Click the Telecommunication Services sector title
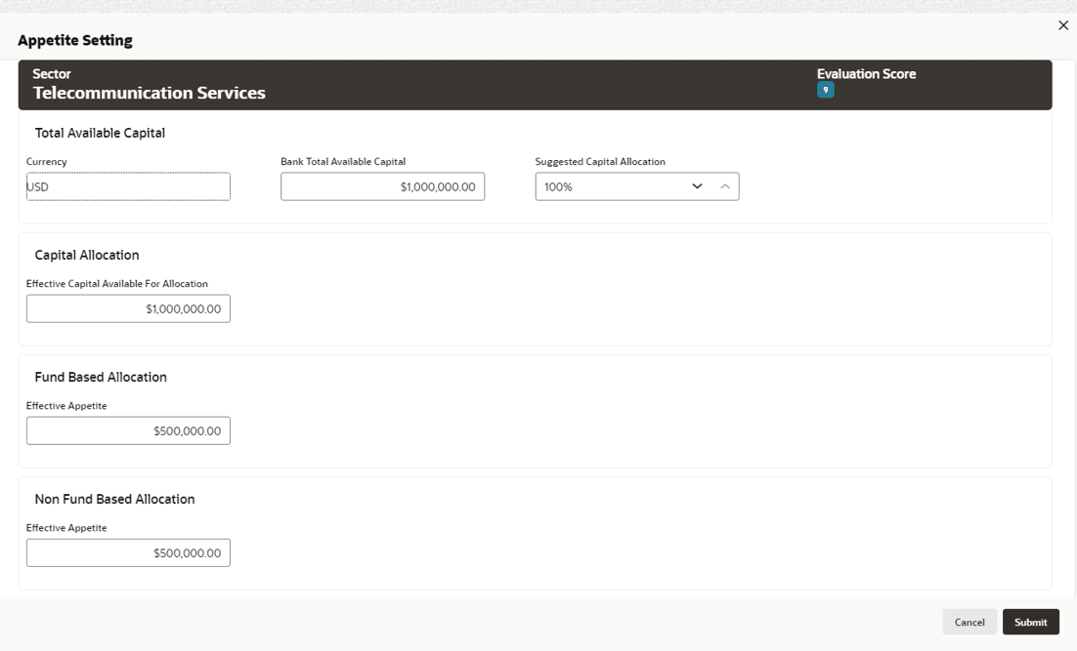 tap(150, 93)
